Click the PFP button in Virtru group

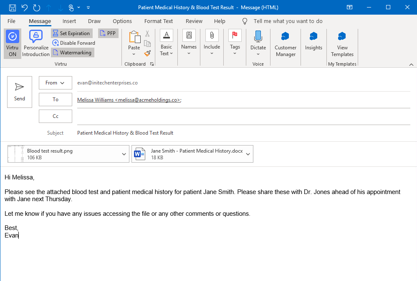coord(108,33)
